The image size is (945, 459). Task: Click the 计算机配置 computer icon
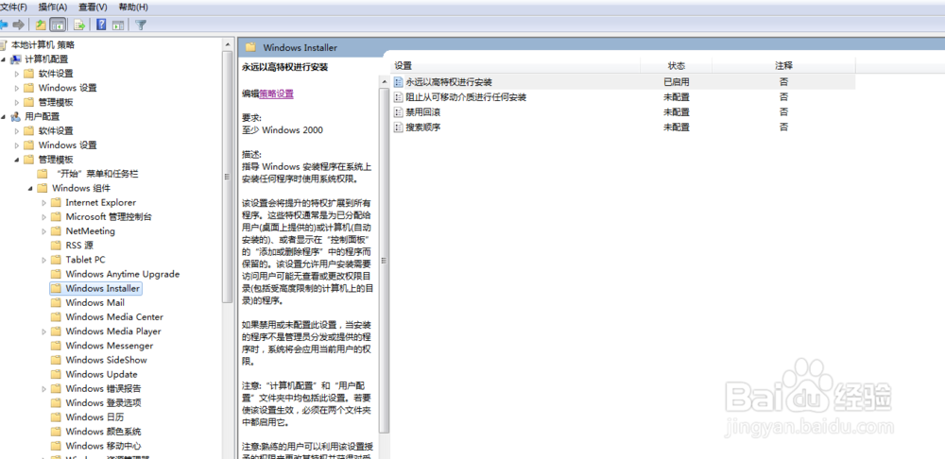pos(16,59)
